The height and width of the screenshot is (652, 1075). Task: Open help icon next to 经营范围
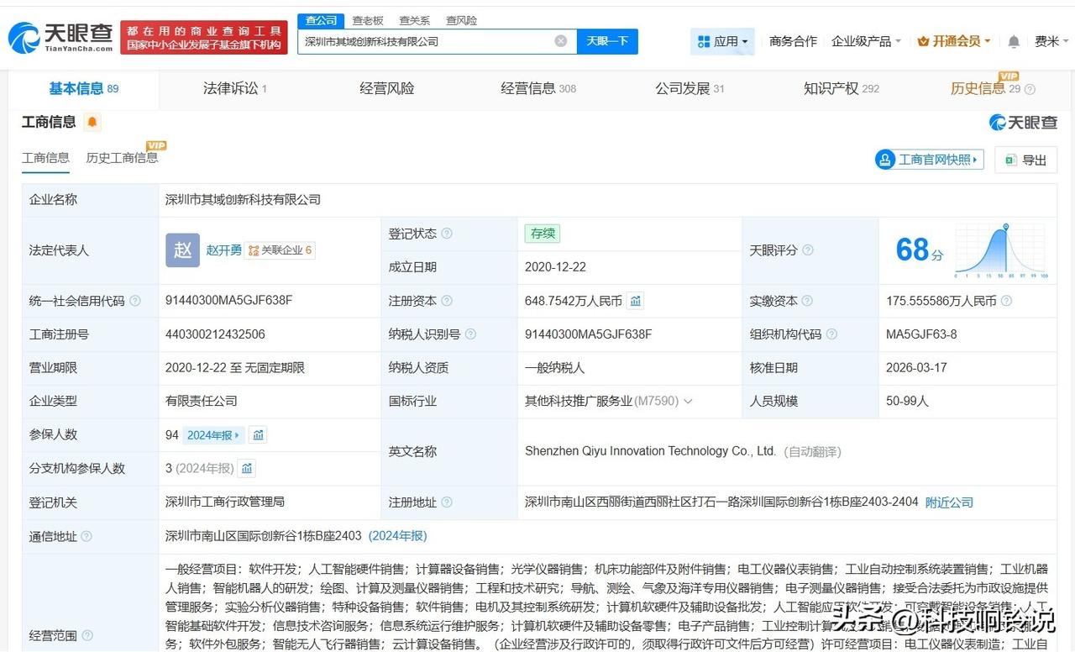click(x=87, y=635)
